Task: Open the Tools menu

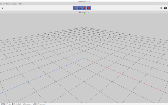Action: [8, 4]
